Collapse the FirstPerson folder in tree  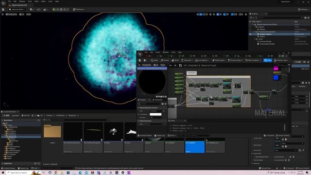coord(4,135)
